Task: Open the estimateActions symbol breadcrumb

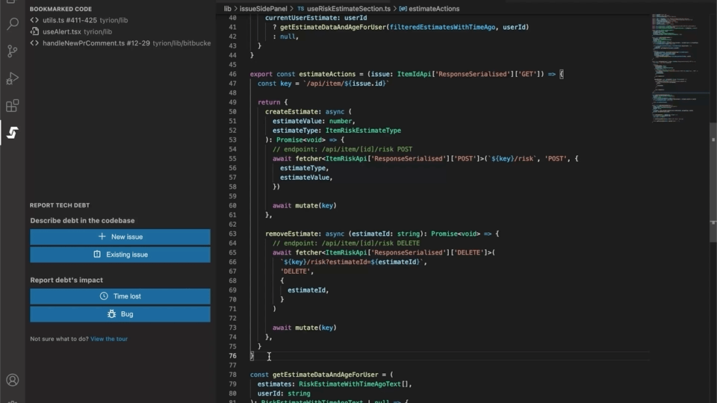Action: tap(433, 9)
